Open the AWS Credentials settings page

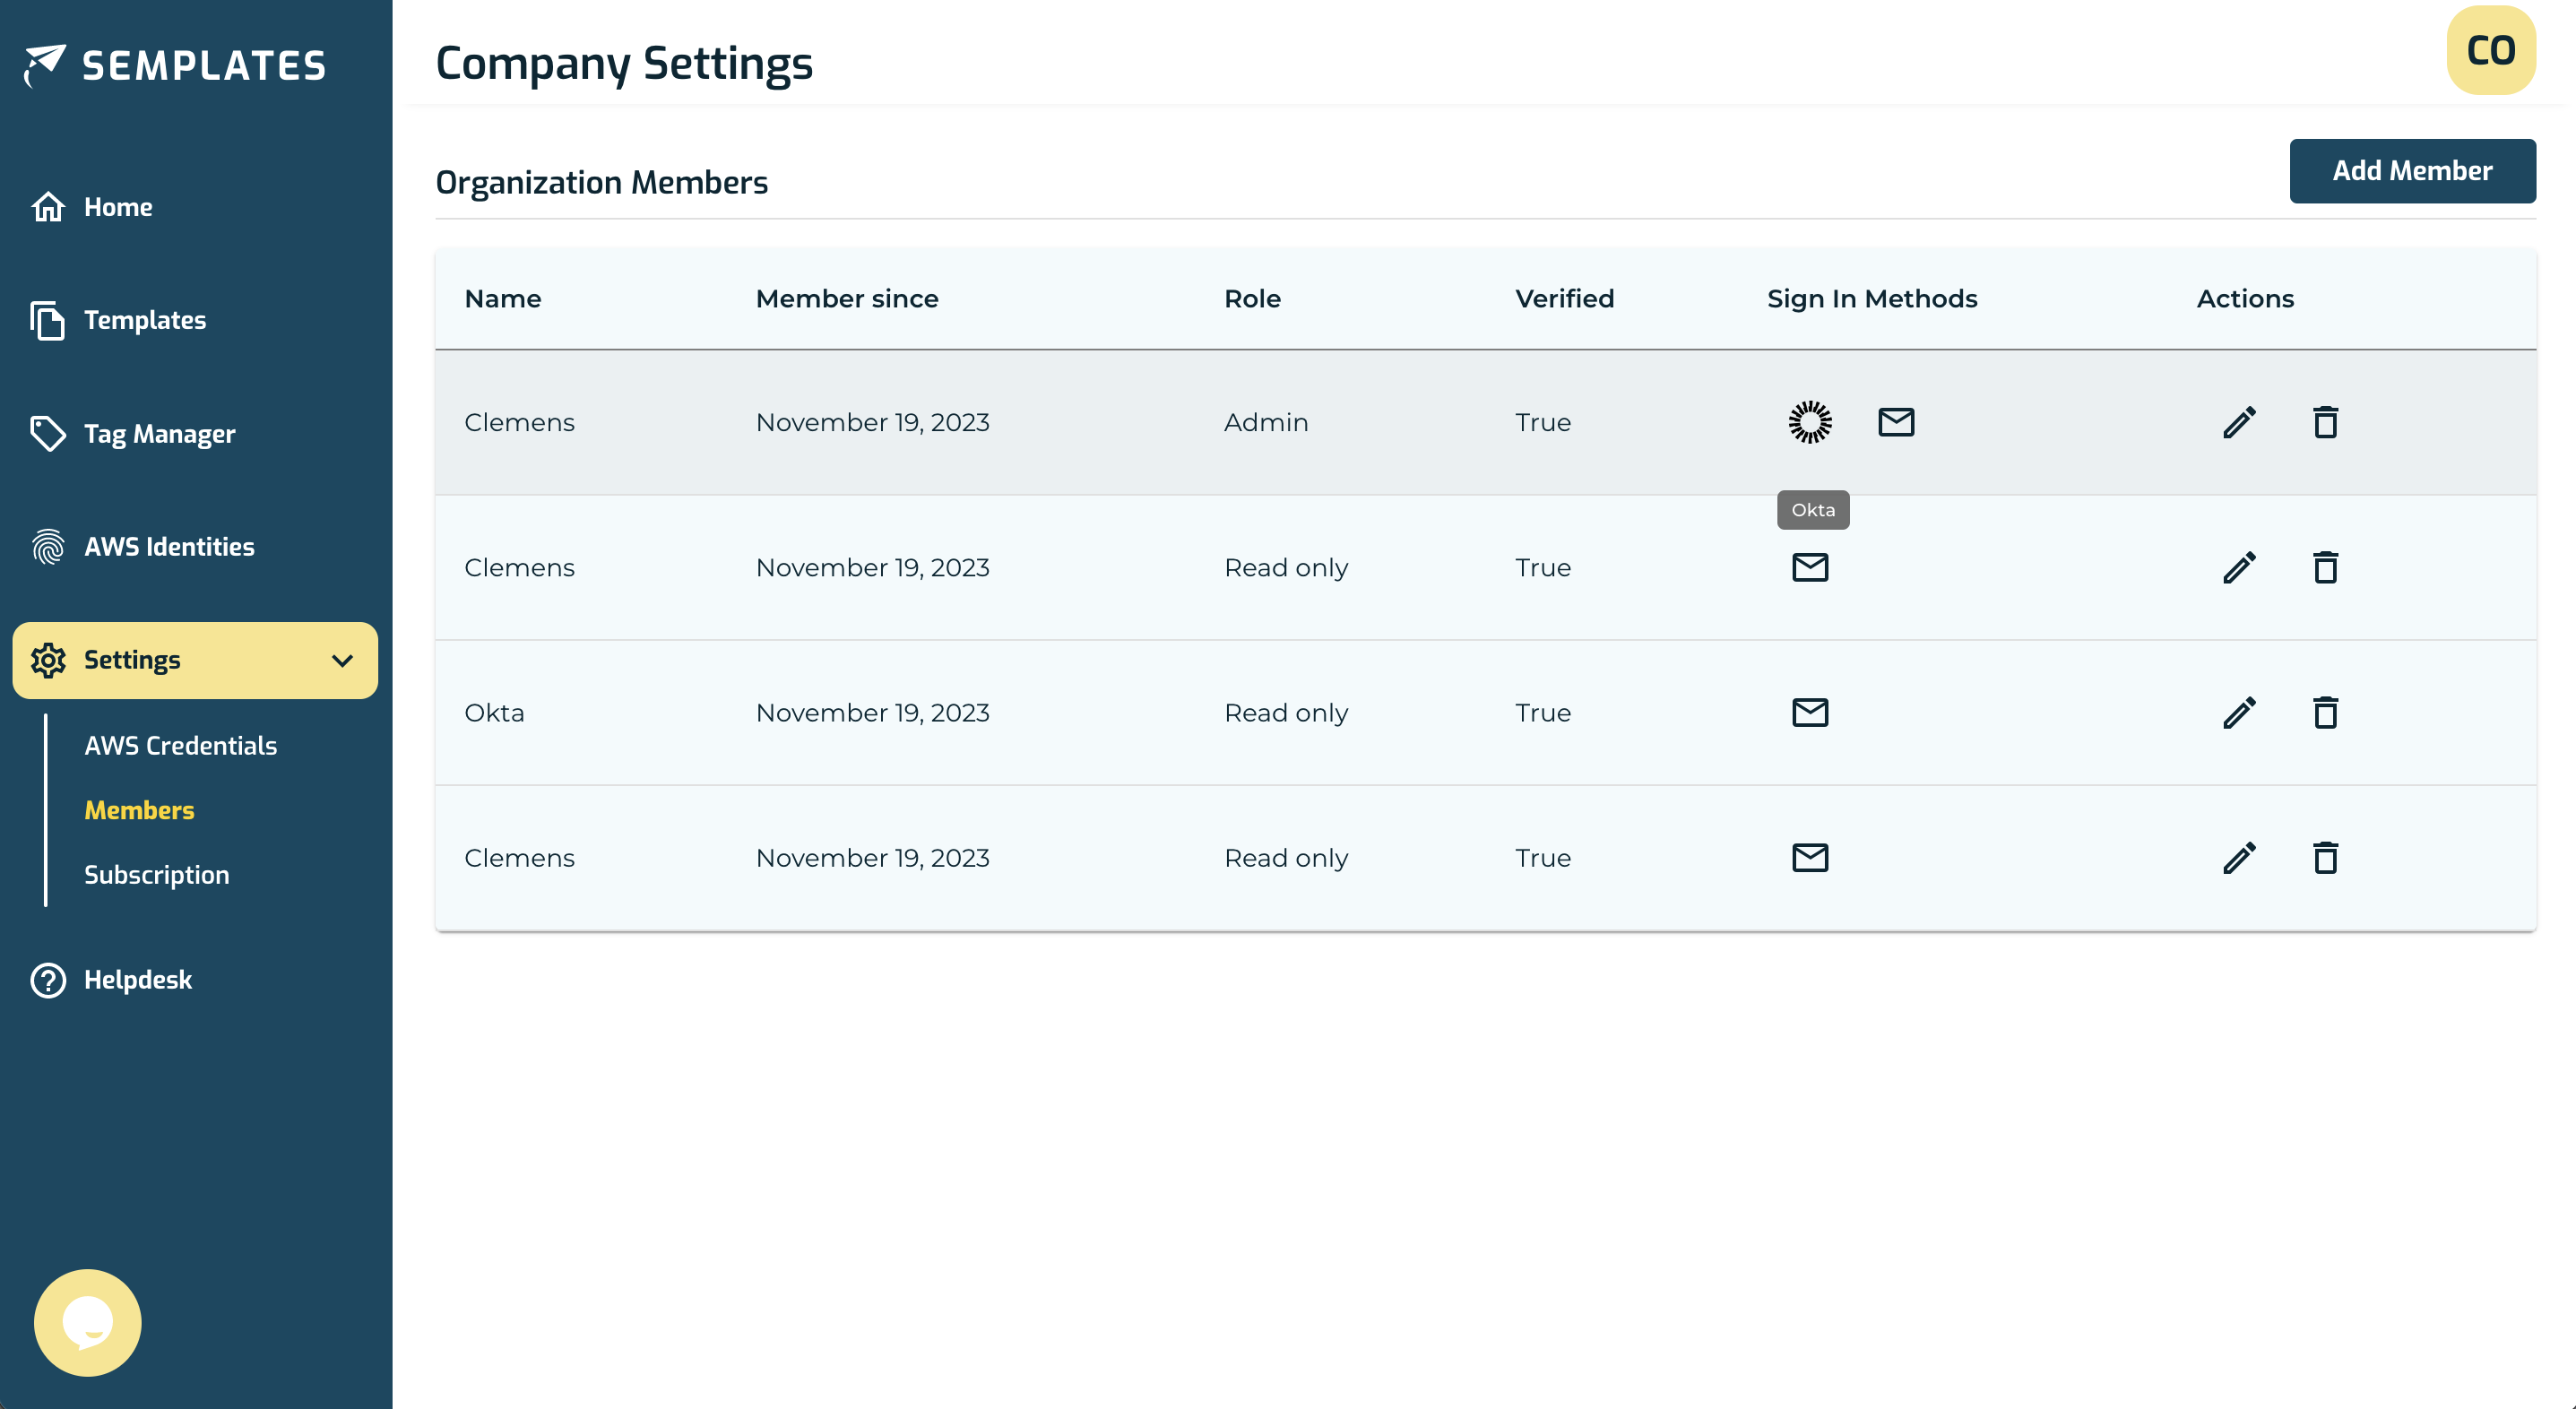click(x=180, y=745)
